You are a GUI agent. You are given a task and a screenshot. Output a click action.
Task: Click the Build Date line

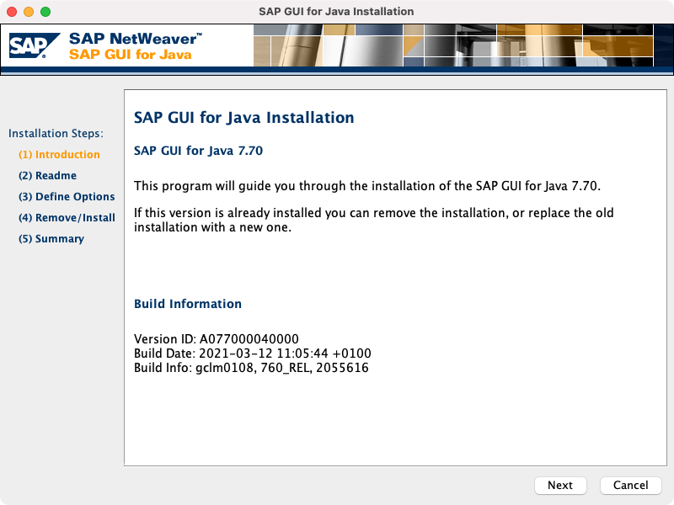253,353
